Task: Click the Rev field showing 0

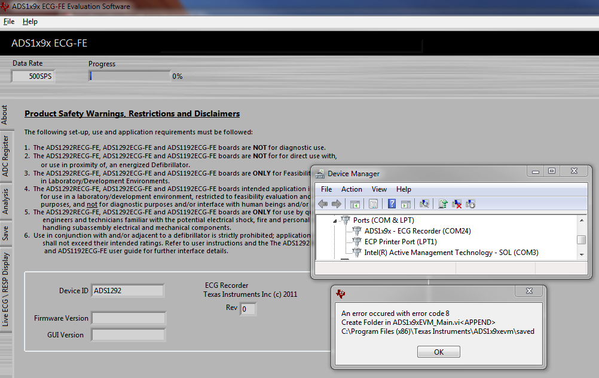Action: (248, 309)
